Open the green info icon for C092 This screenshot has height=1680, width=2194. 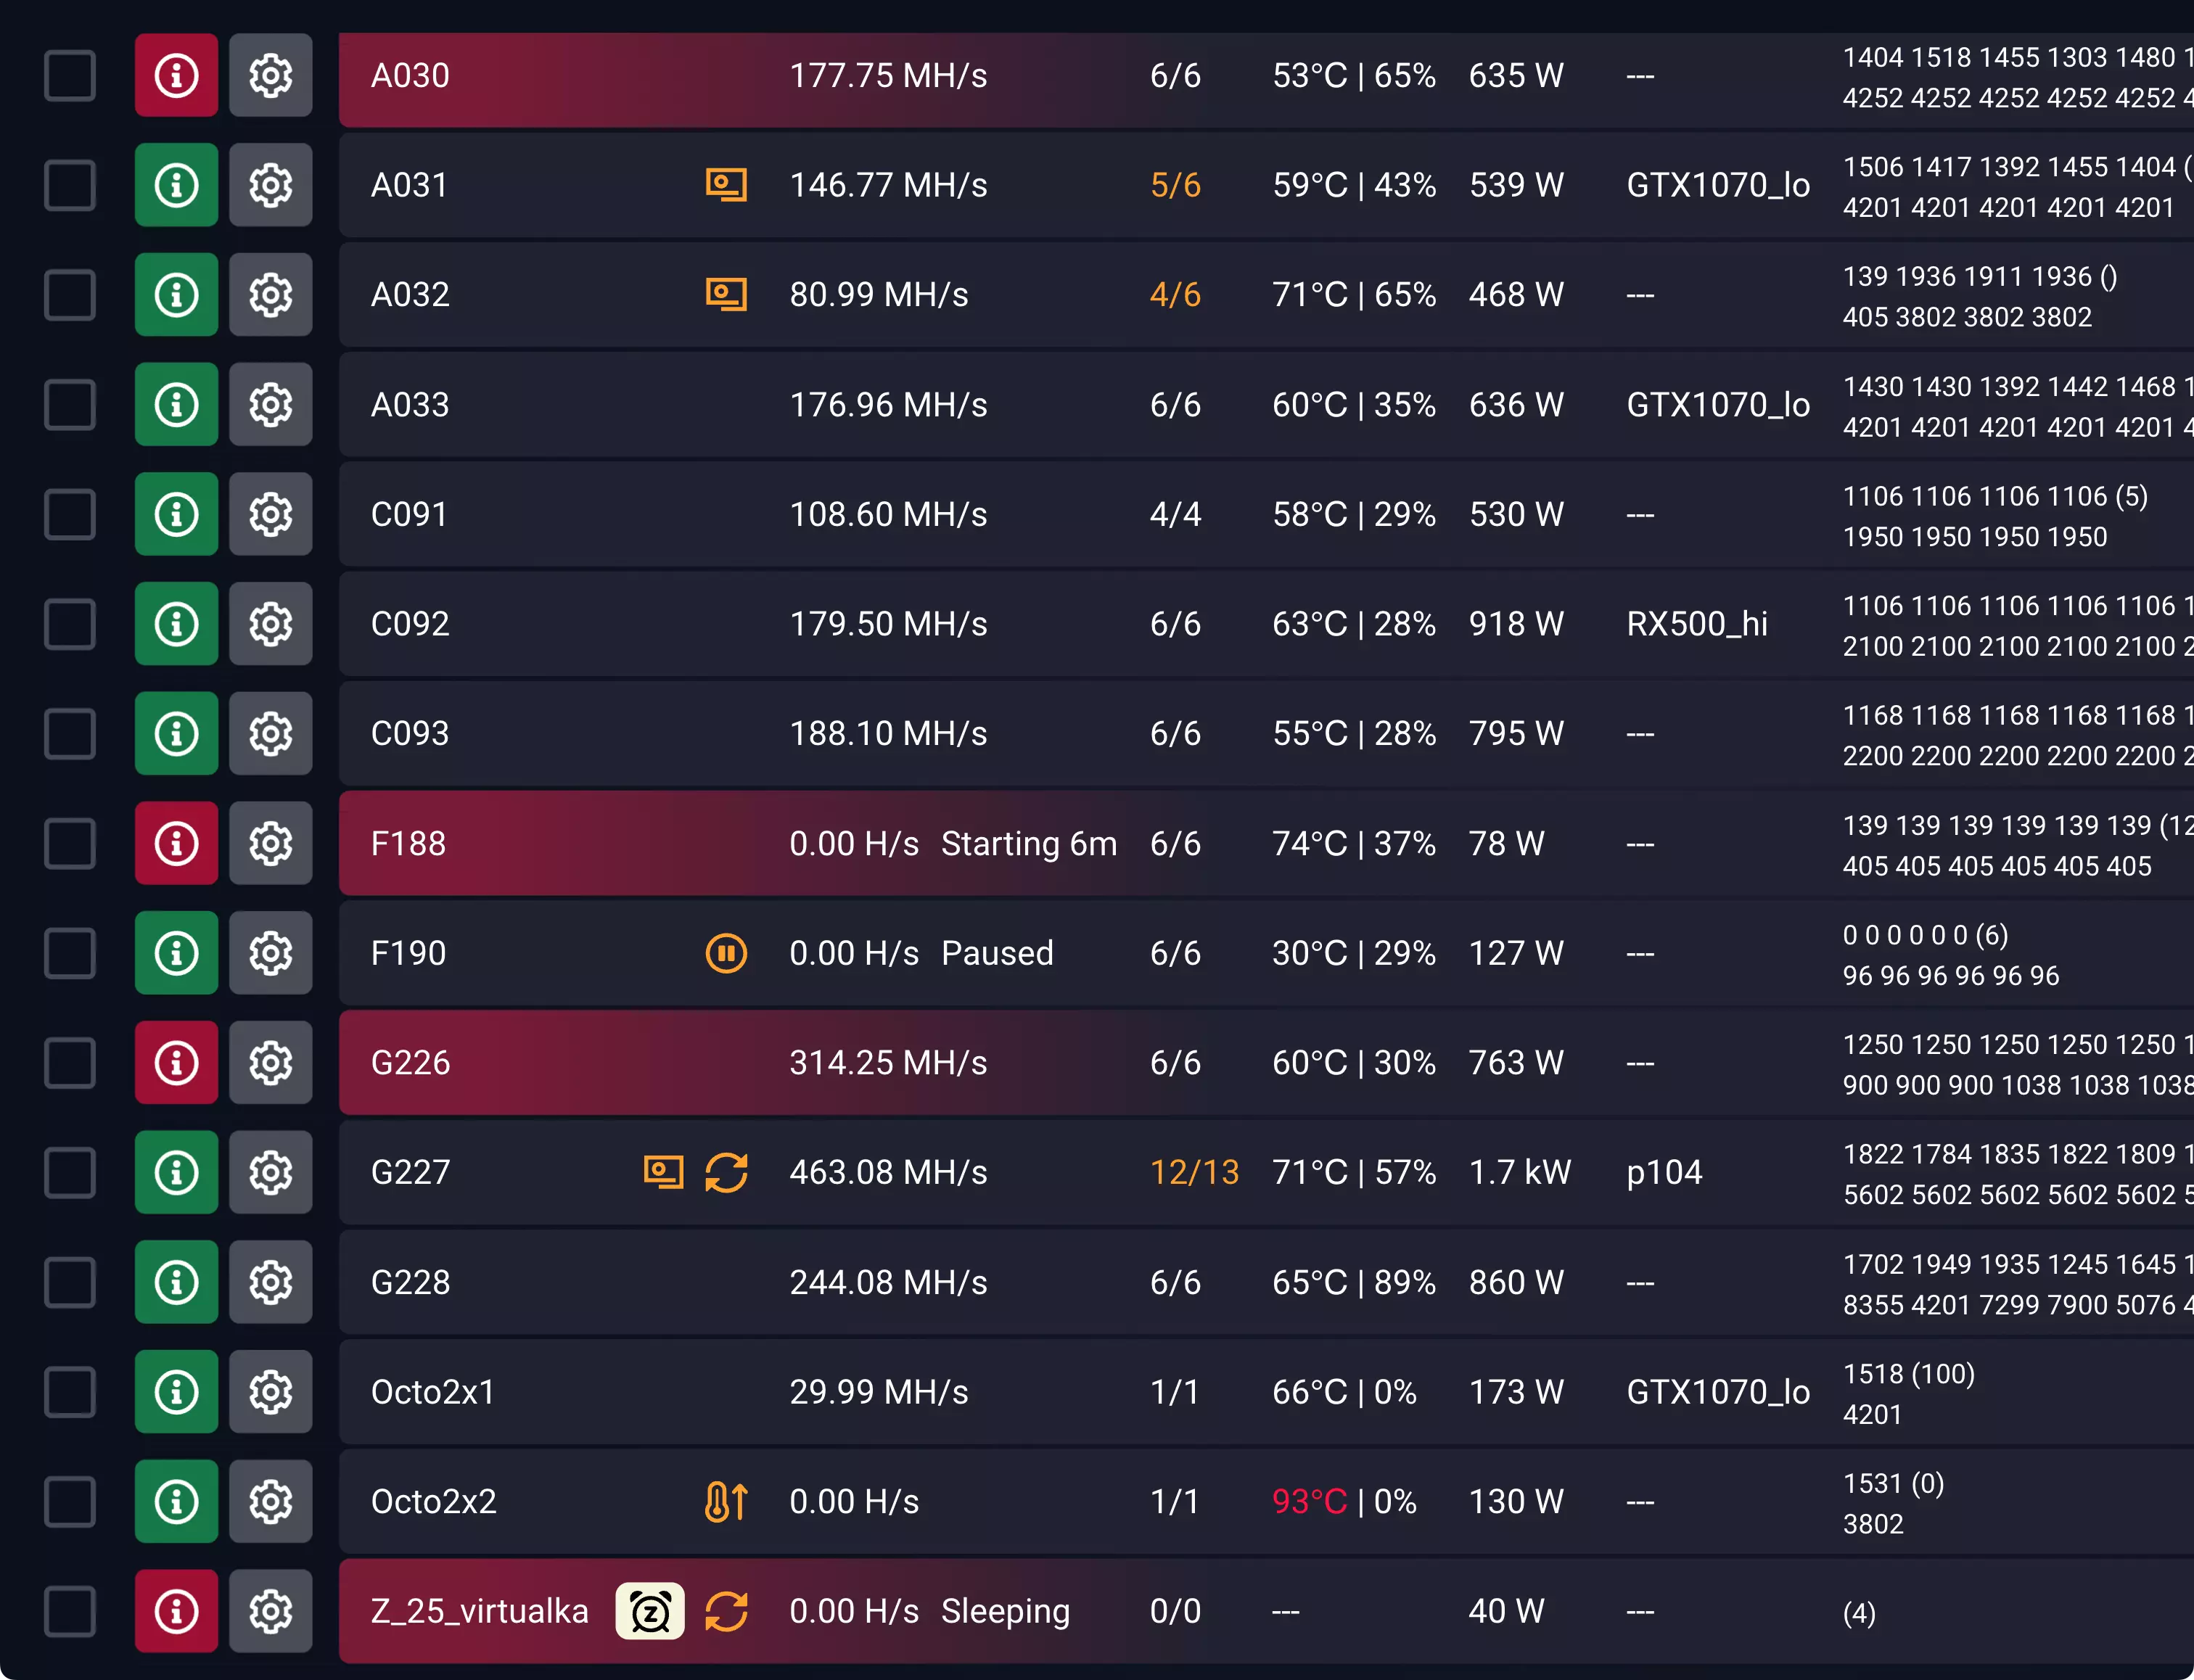pyautogui.click(x=176, y=624)
